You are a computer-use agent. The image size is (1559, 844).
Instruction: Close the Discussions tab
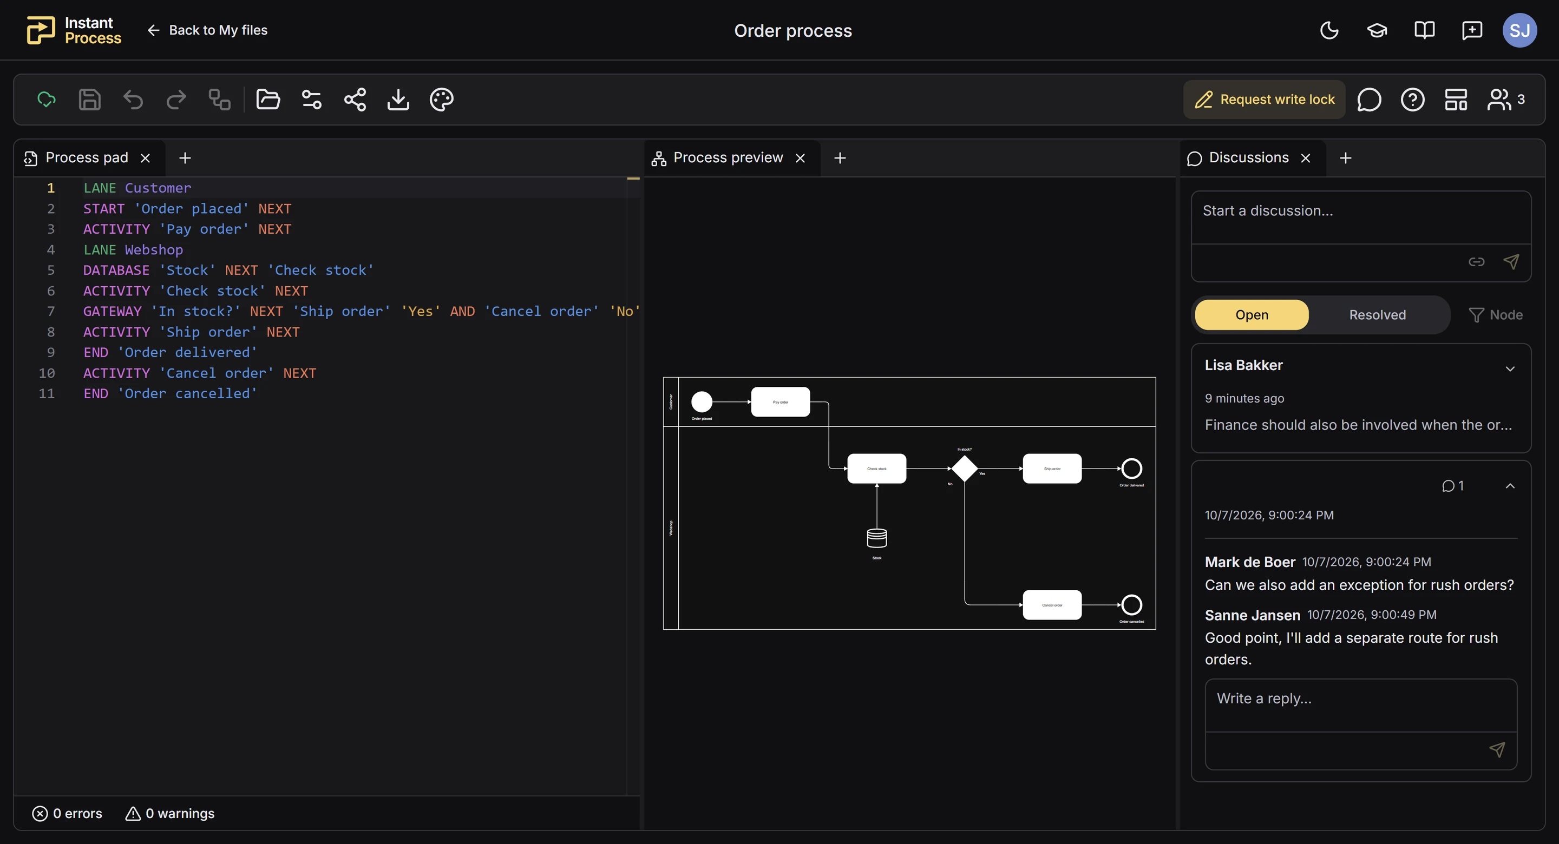tap(1306, 158)
